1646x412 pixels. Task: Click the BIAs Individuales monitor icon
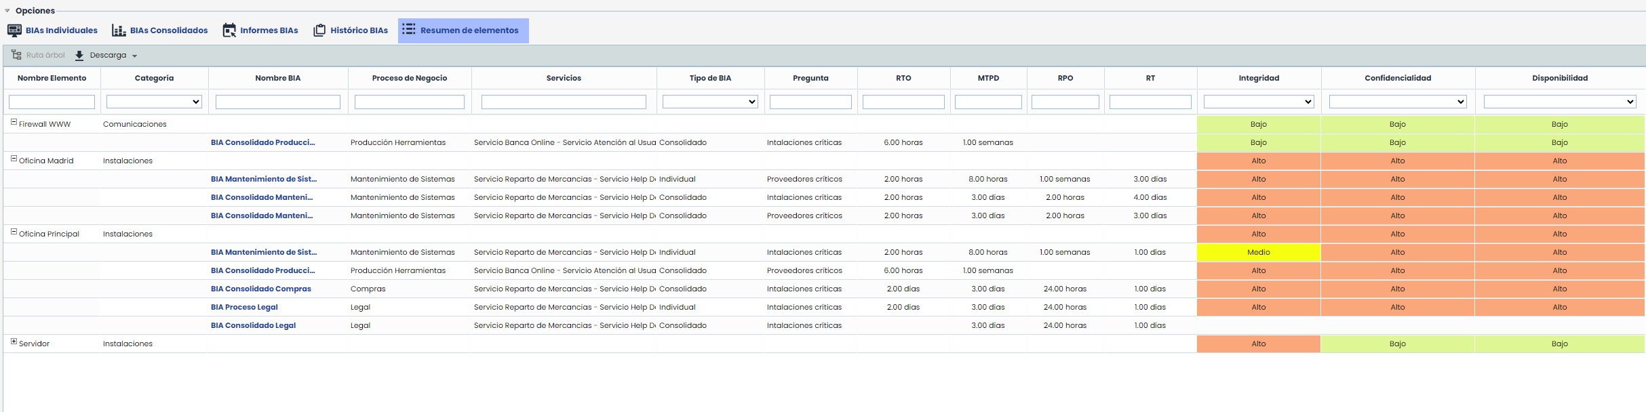[x=14, y=30]
